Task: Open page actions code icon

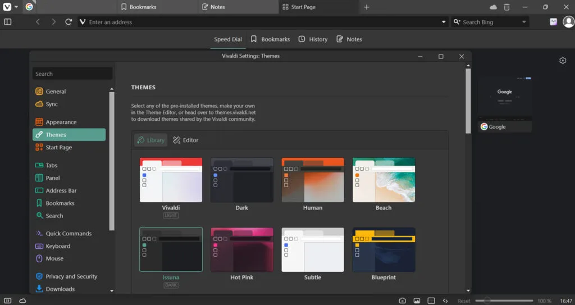Action: [445, 301]
